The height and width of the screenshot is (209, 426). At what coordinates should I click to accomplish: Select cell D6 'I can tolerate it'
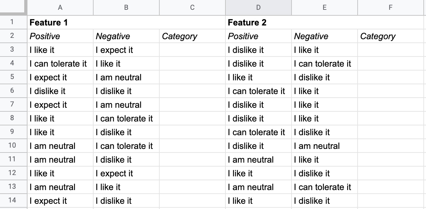point(258,91)
